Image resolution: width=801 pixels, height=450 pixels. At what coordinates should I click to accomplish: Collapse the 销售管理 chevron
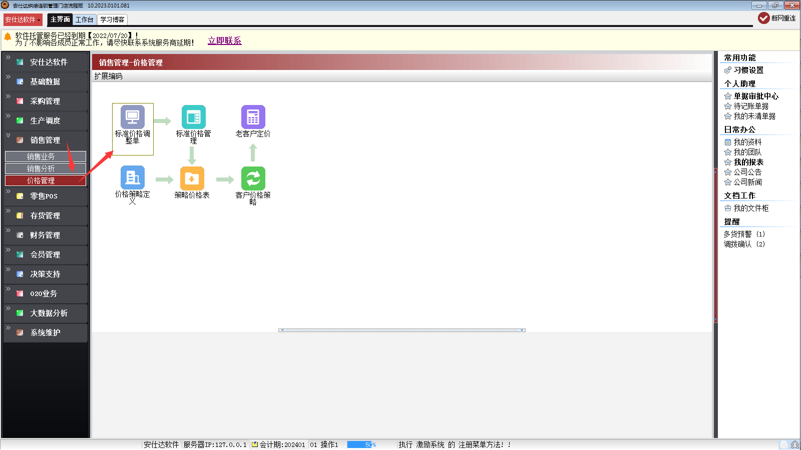[x=8, y=135]
